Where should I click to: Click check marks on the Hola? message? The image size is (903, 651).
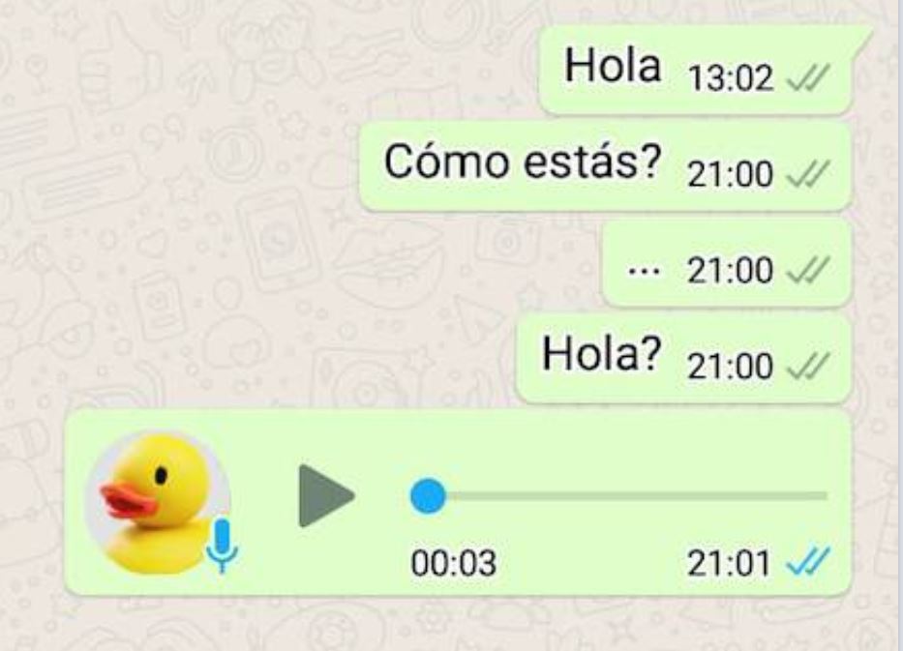pyautogui.click(x=808, y=366)
